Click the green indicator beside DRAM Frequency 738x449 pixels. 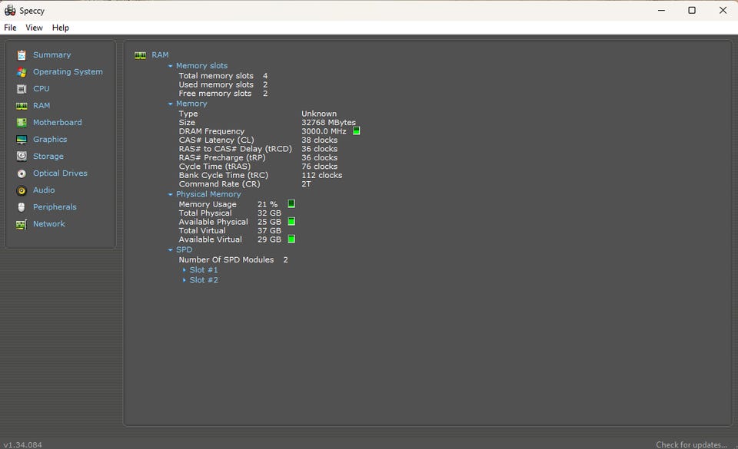point(356,131)
